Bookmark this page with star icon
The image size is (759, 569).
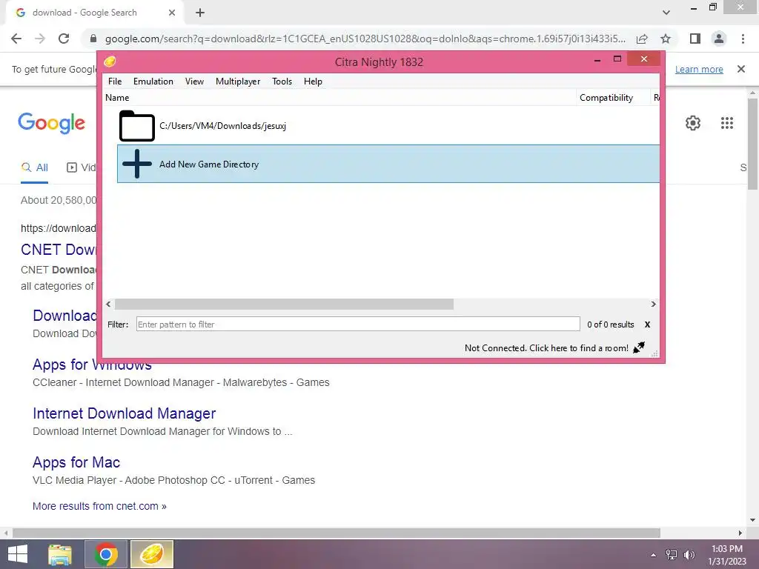tap(666, 39)
